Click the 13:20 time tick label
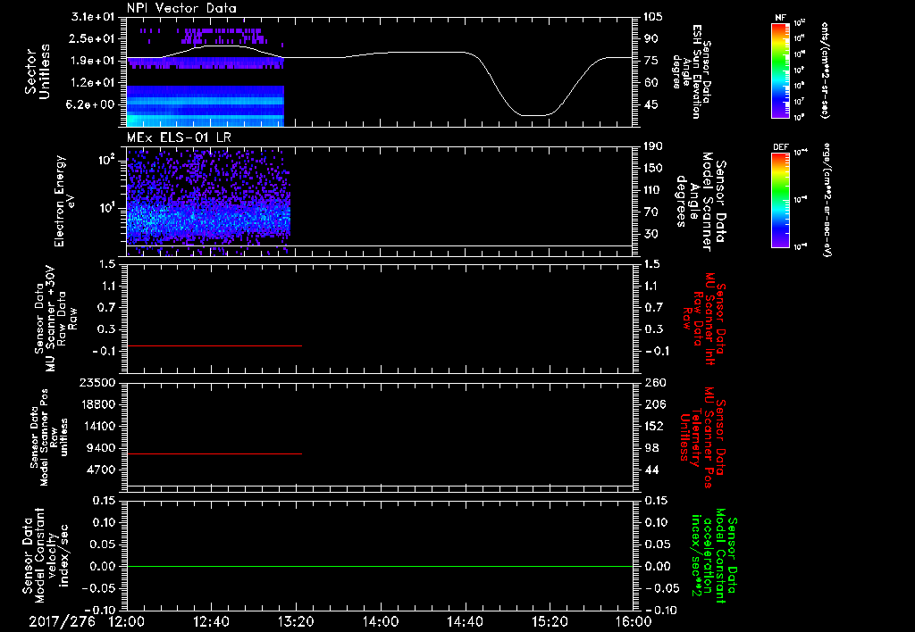 pos(296,621)
